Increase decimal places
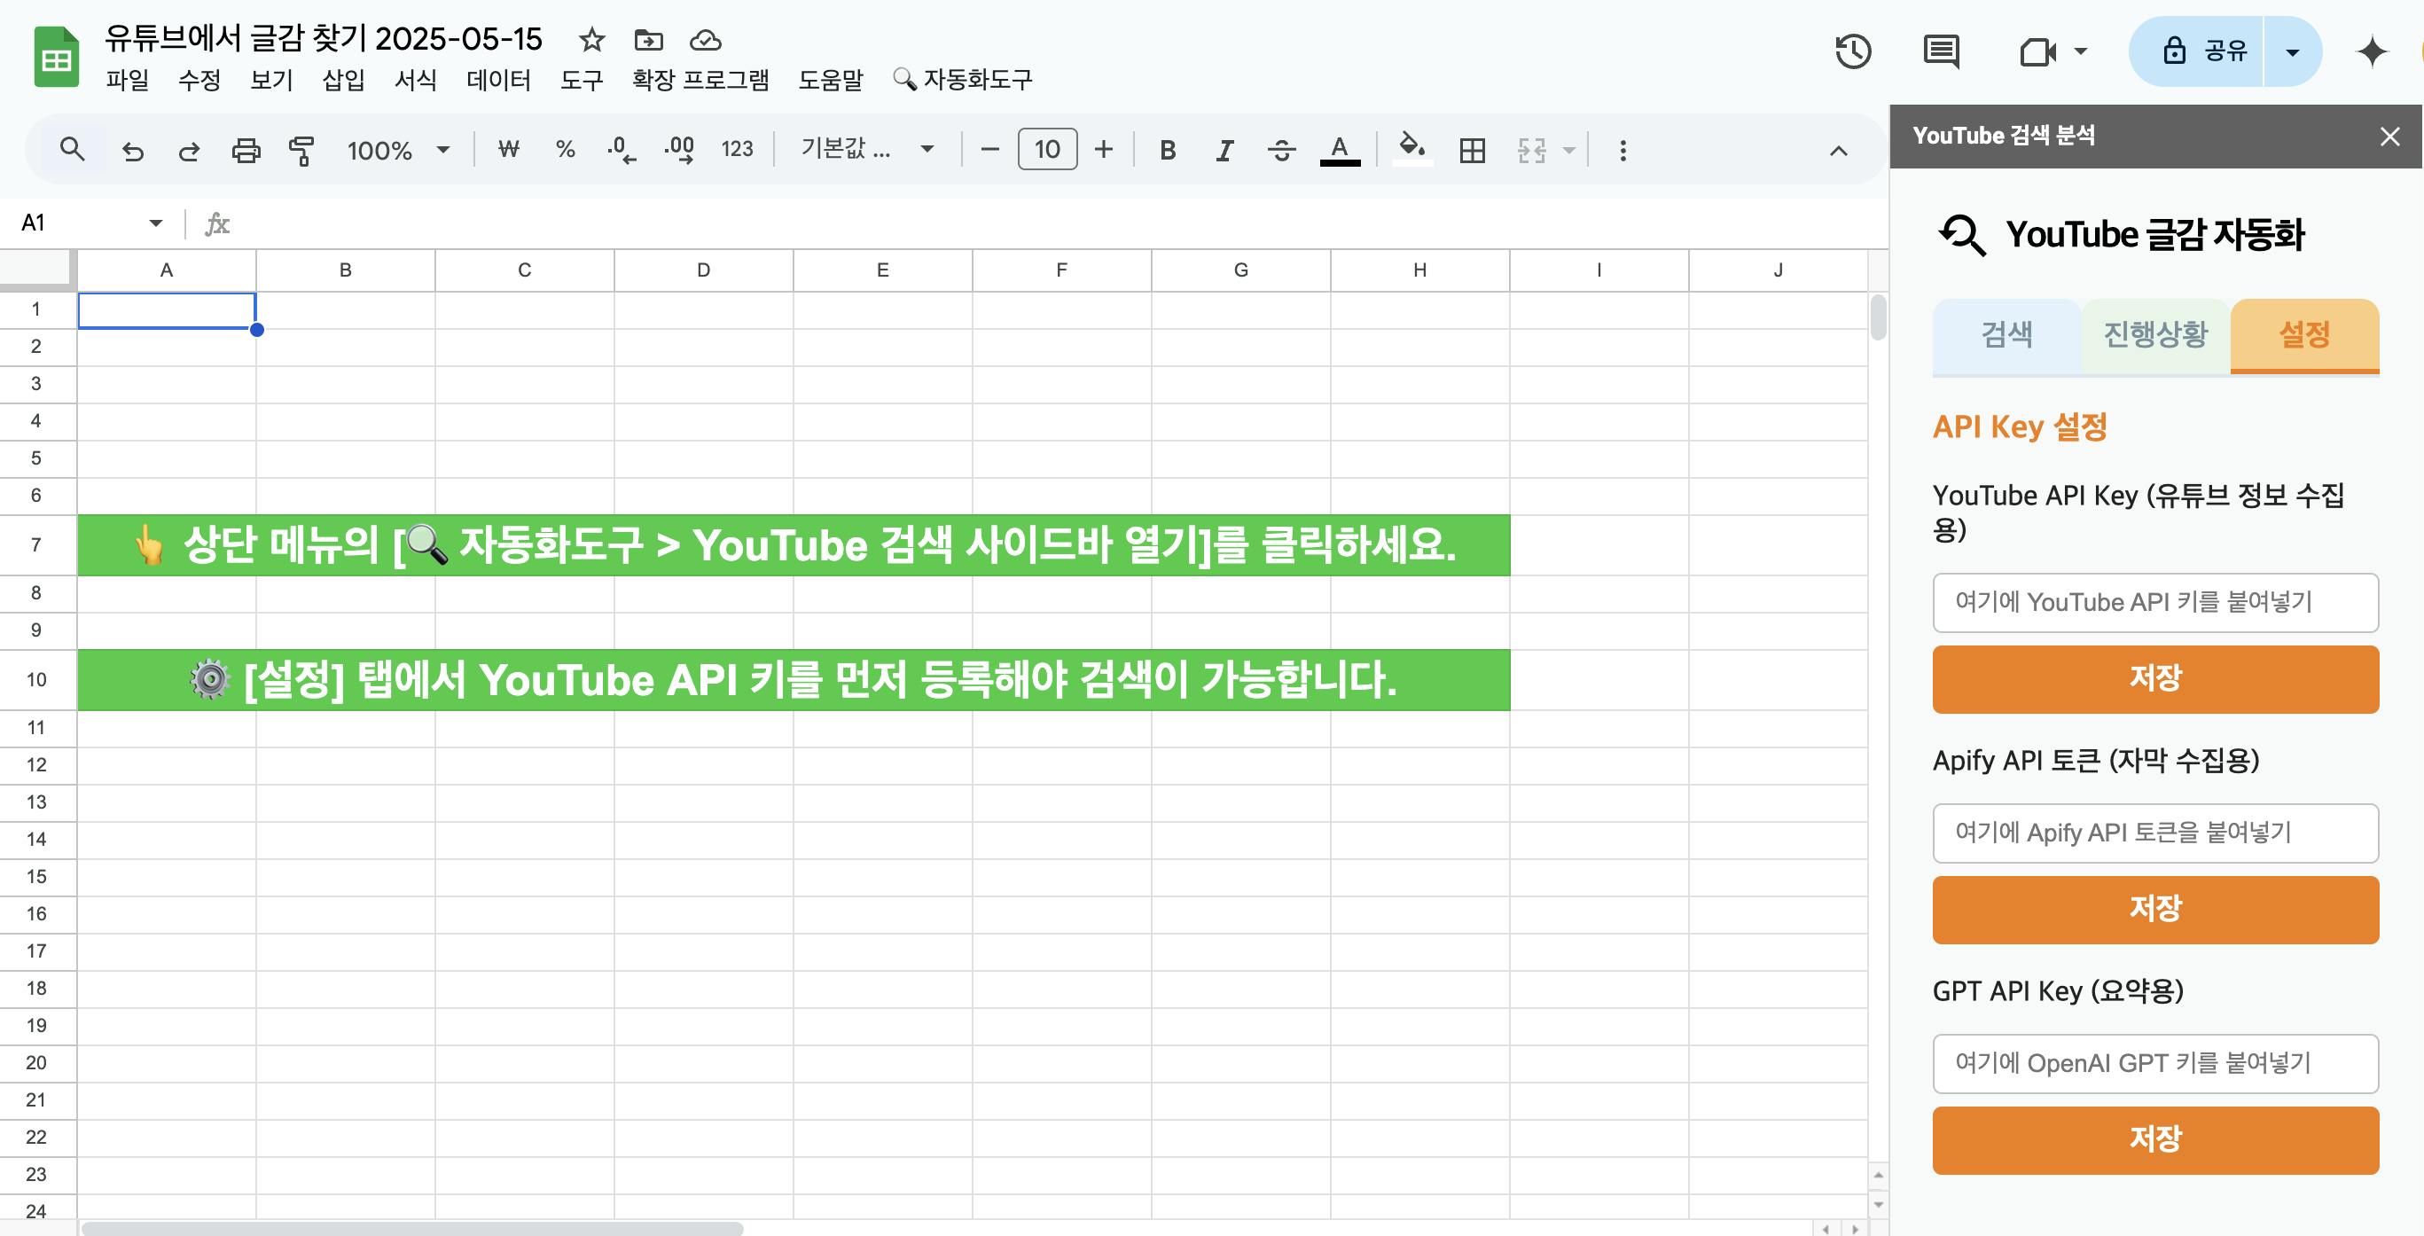This screenshot has height=1236, width=2424. [679, 149]
